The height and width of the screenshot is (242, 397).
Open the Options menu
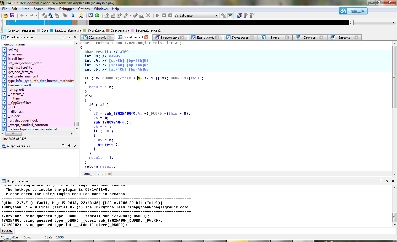(84, 9)
